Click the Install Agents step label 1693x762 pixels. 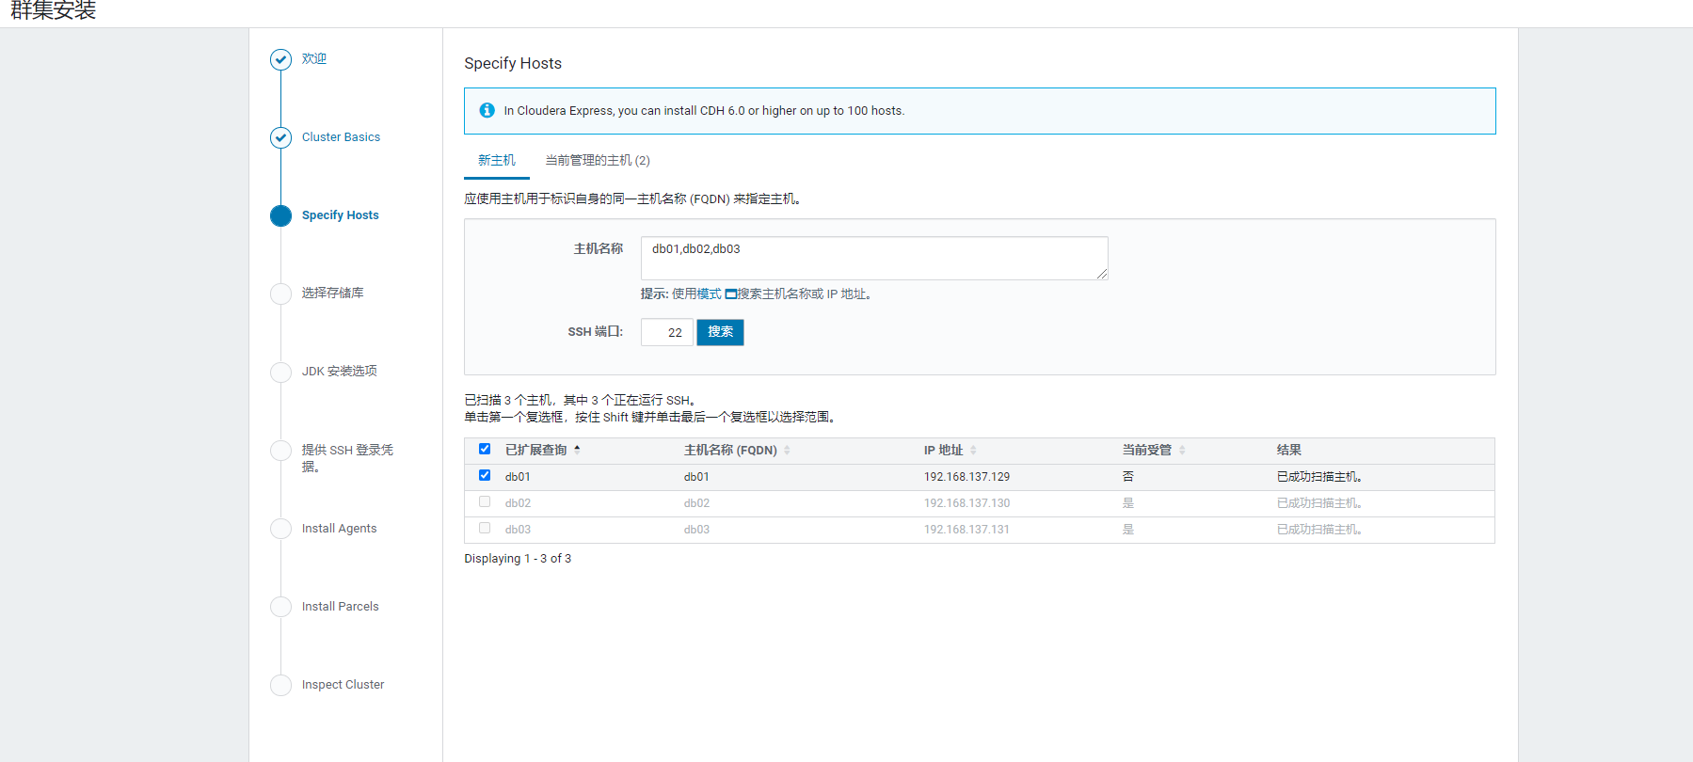click(x=339, y=529)
